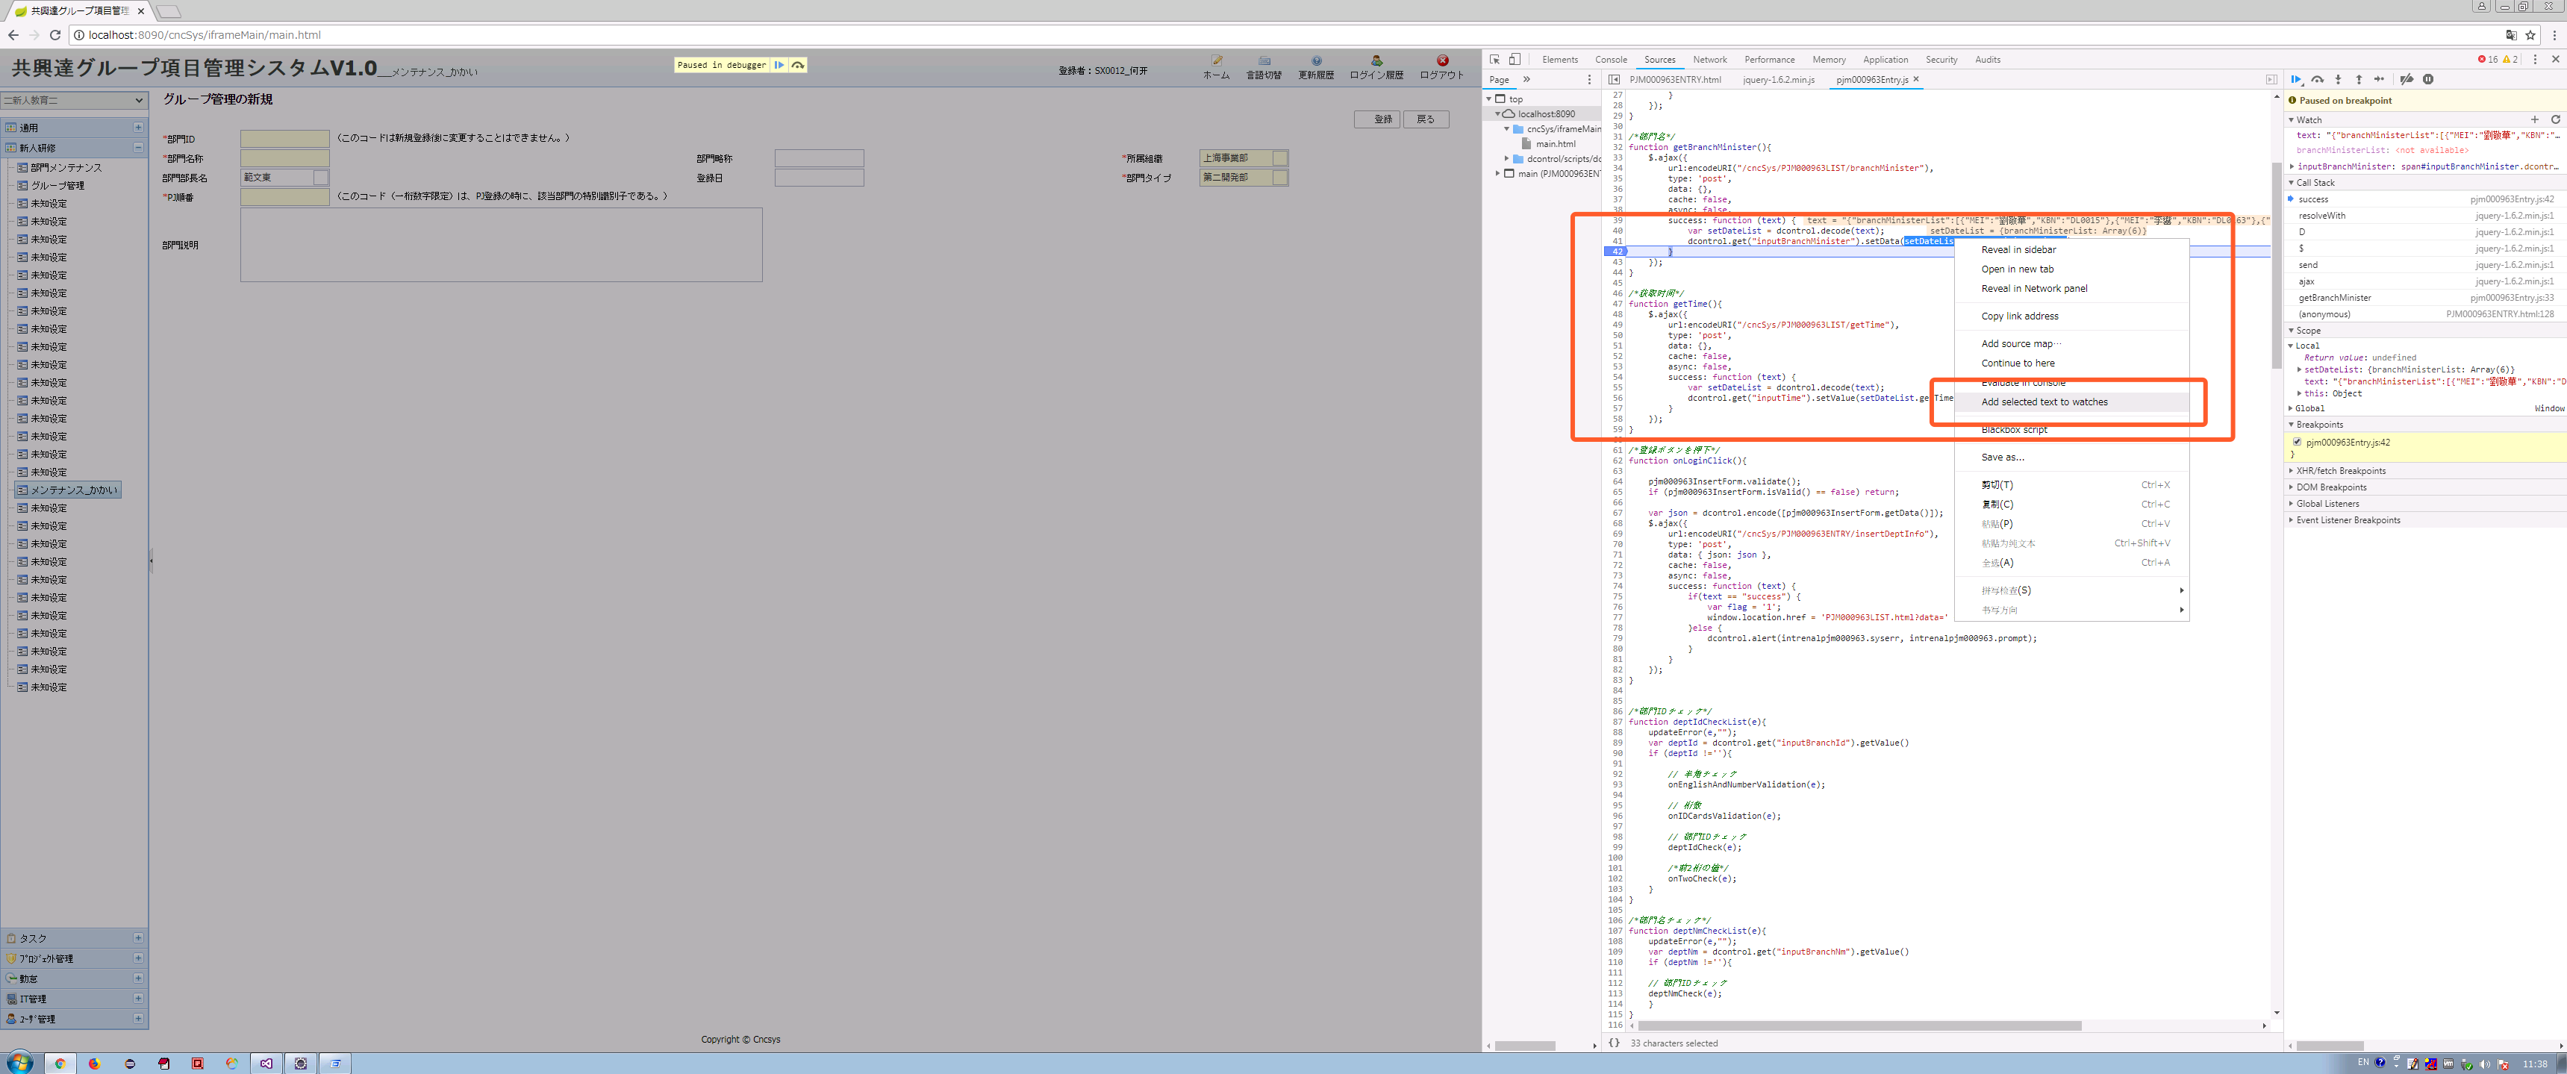Toggle breakpoint pjm000963Entry.js:42 checkbox
The width and height of the screenshot is (2567, 1074).
point(2297,441)
